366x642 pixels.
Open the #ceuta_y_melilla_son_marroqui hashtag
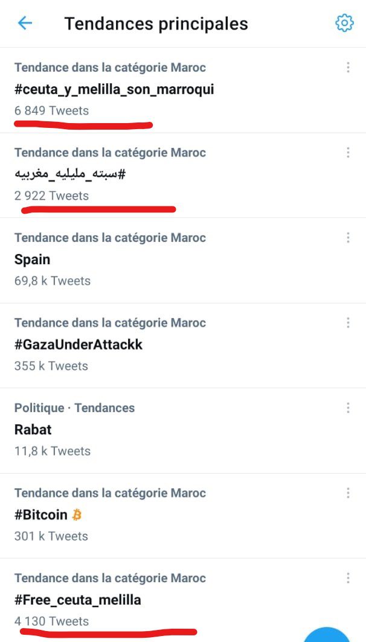114,90
